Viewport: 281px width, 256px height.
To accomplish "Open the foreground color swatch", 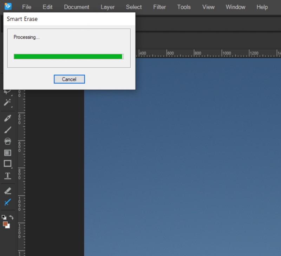I will coord(5,223).
